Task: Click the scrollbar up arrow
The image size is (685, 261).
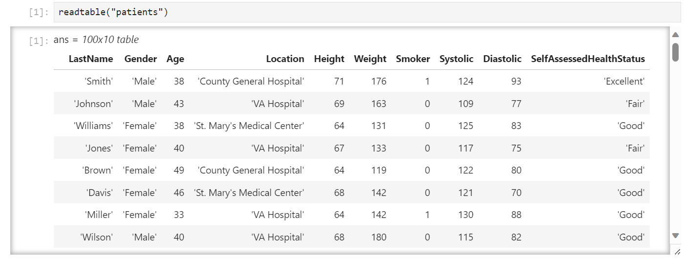Action: tap(675, 35)
